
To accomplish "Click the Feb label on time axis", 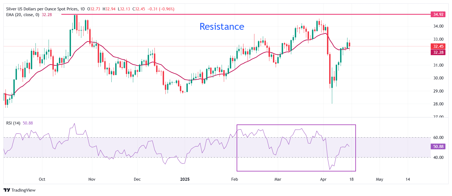I will pos(234,179).
